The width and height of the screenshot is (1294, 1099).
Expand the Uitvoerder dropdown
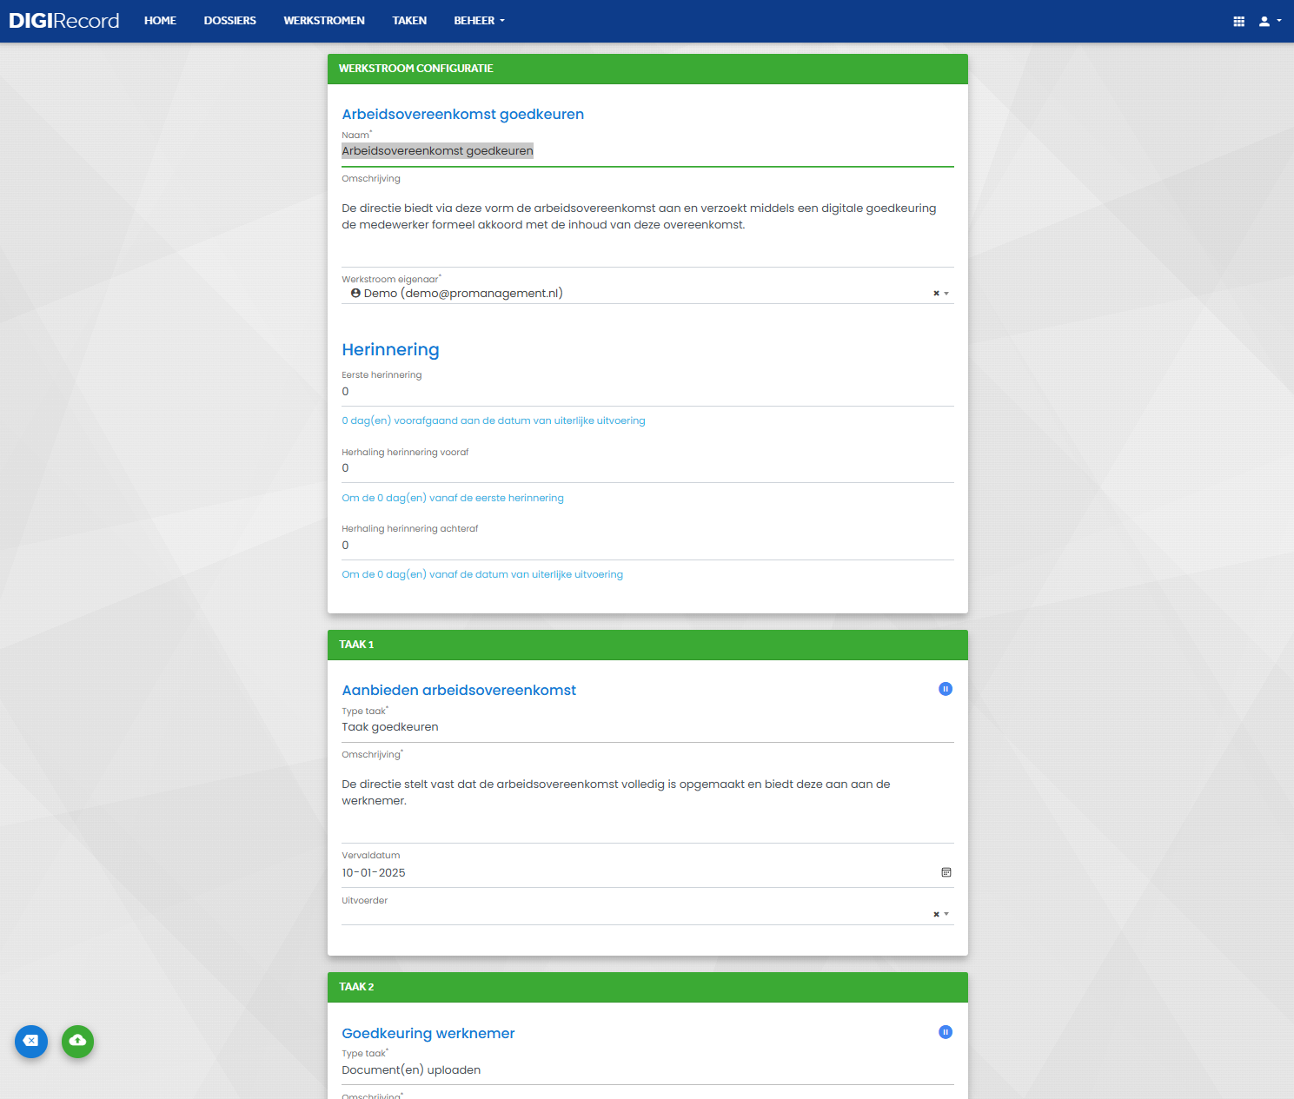[x=946, y=914]
